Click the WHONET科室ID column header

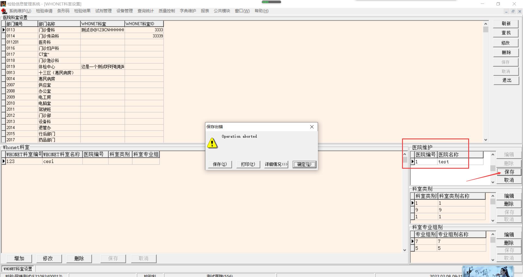click(144, 24)
